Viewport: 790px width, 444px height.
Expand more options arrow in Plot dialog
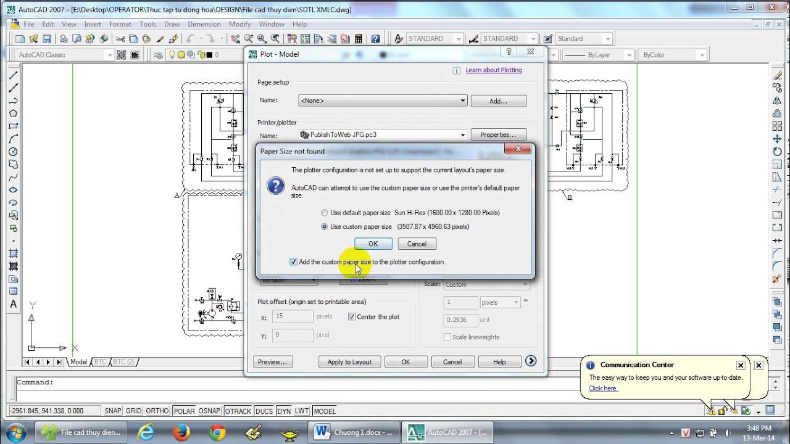click(x=531, y=361)
